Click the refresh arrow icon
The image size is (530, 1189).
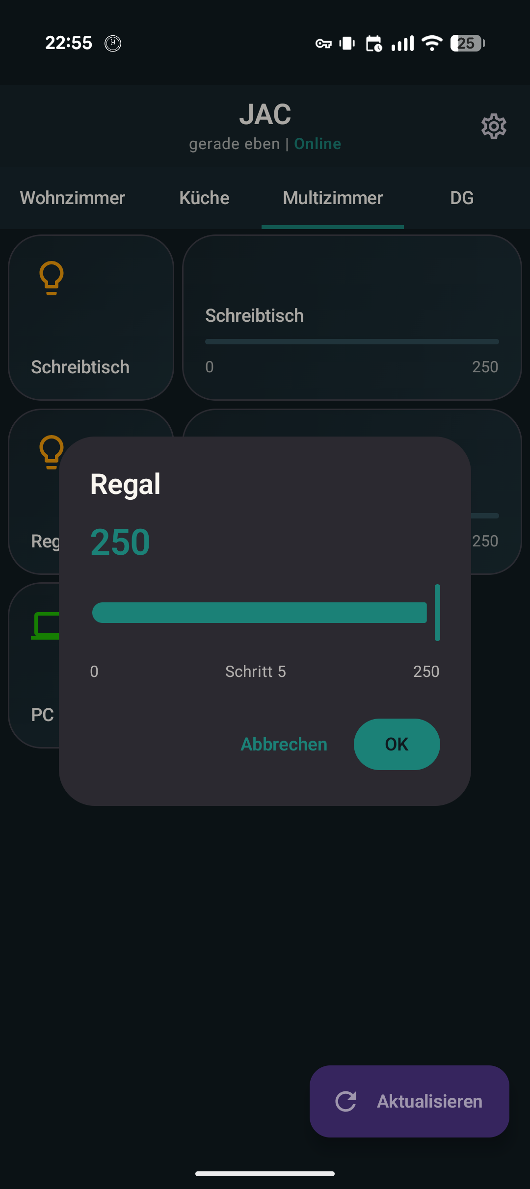(346, 1101)
